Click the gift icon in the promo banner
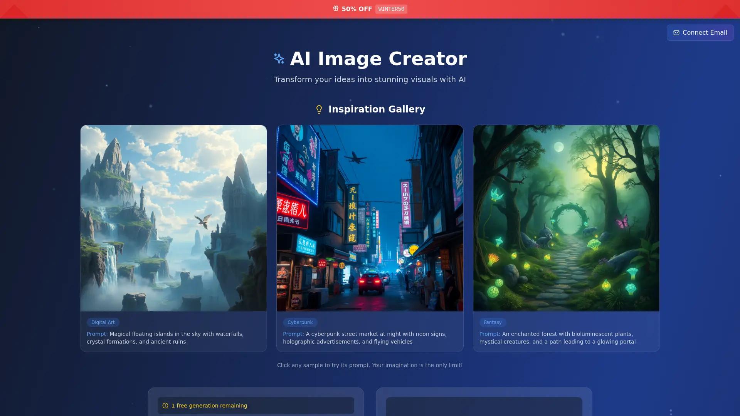Viewport: 740px width, 416px height. [x=336, y=8]
